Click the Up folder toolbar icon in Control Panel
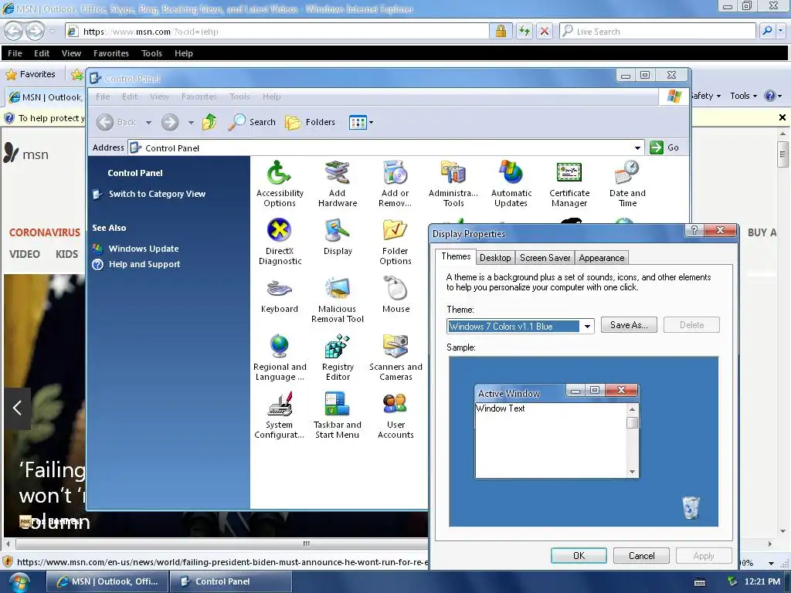This screenshot has width=791, height=593. point(209,122)
